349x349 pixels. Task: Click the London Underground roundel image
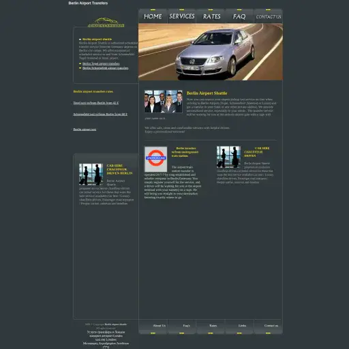(156, 159)
